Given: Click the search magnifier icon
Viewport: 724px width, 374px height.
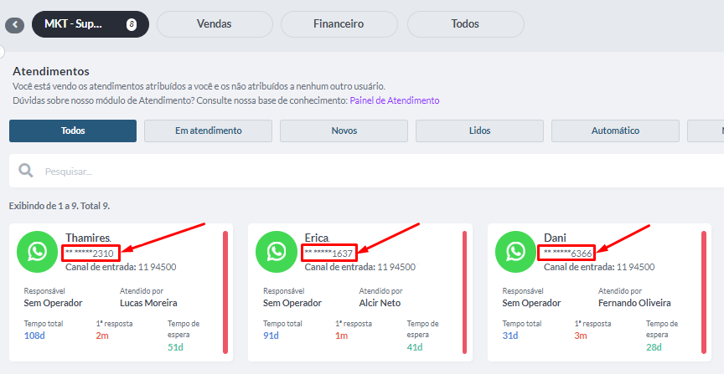Looking at the screenshot, I should coord(26,171).
